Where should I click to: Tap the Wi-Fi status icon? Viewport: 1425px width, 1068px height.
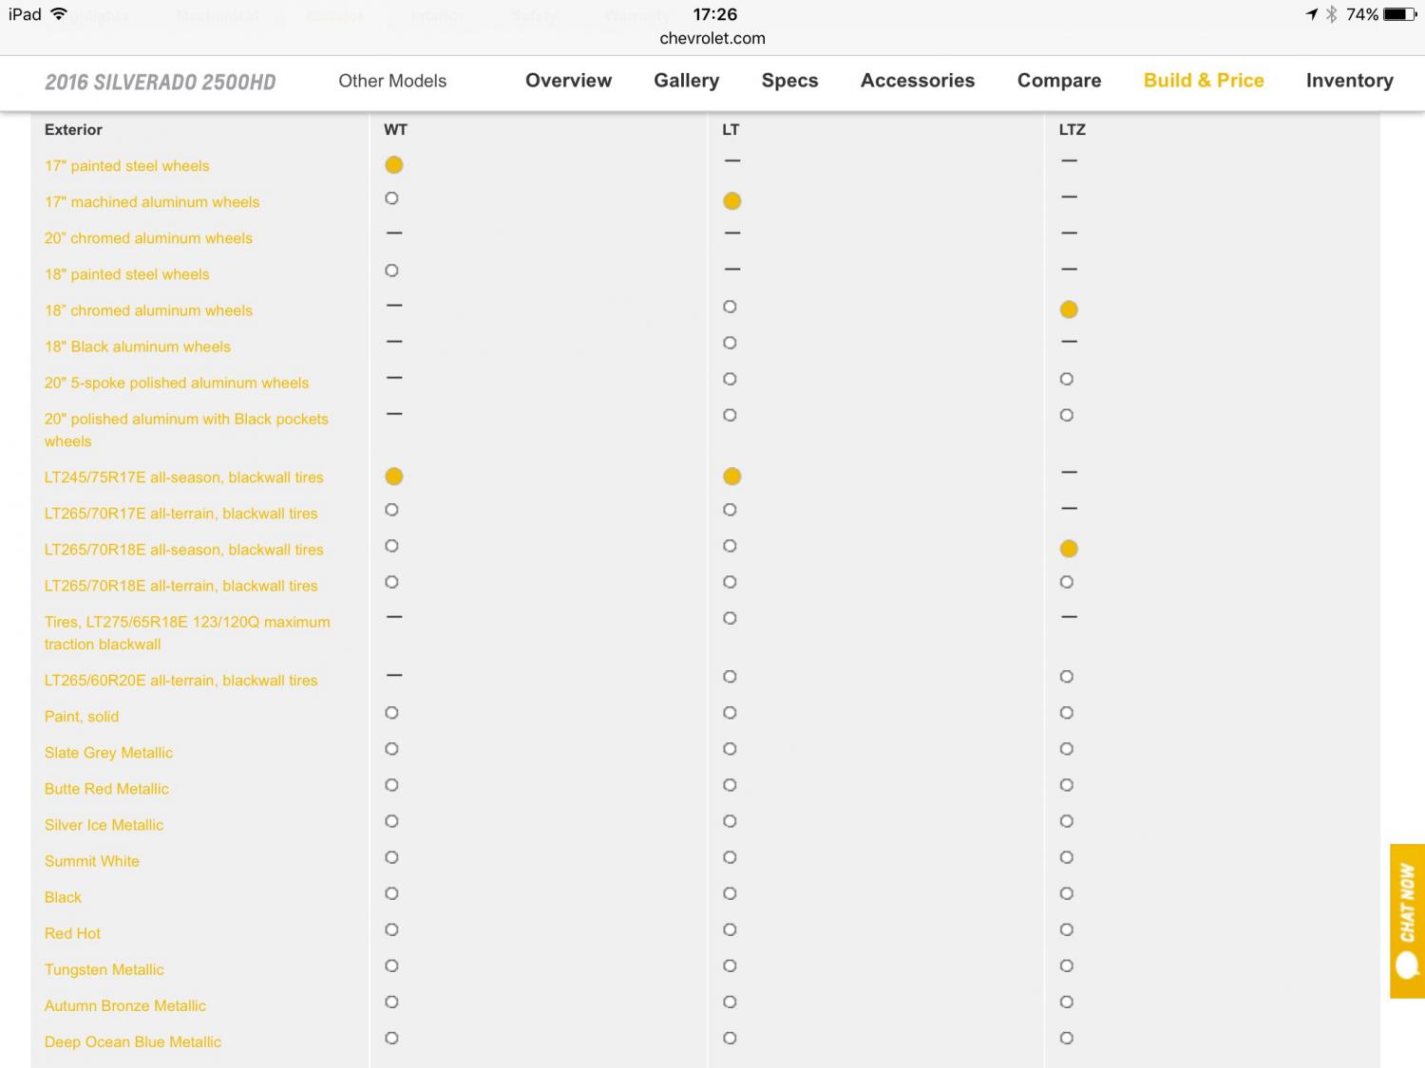click(59, 13)
